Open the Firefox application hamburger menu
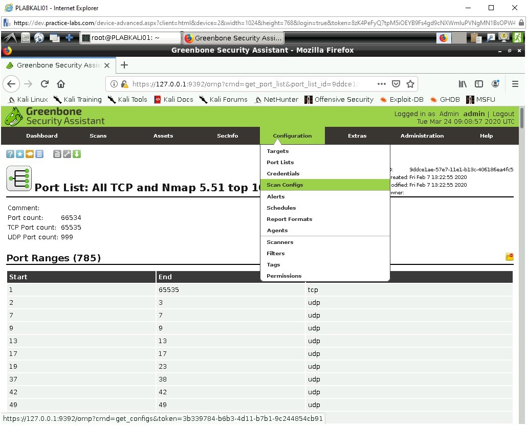Image resolution: width=527 pixels, height=426 pixels. (x=516, y=83)
